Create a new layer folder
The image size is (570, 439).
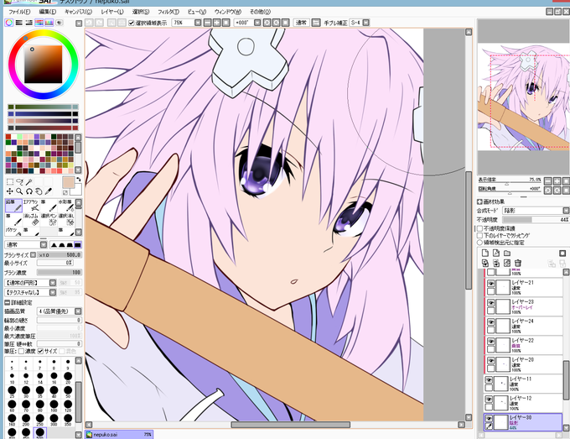[507, 253]
